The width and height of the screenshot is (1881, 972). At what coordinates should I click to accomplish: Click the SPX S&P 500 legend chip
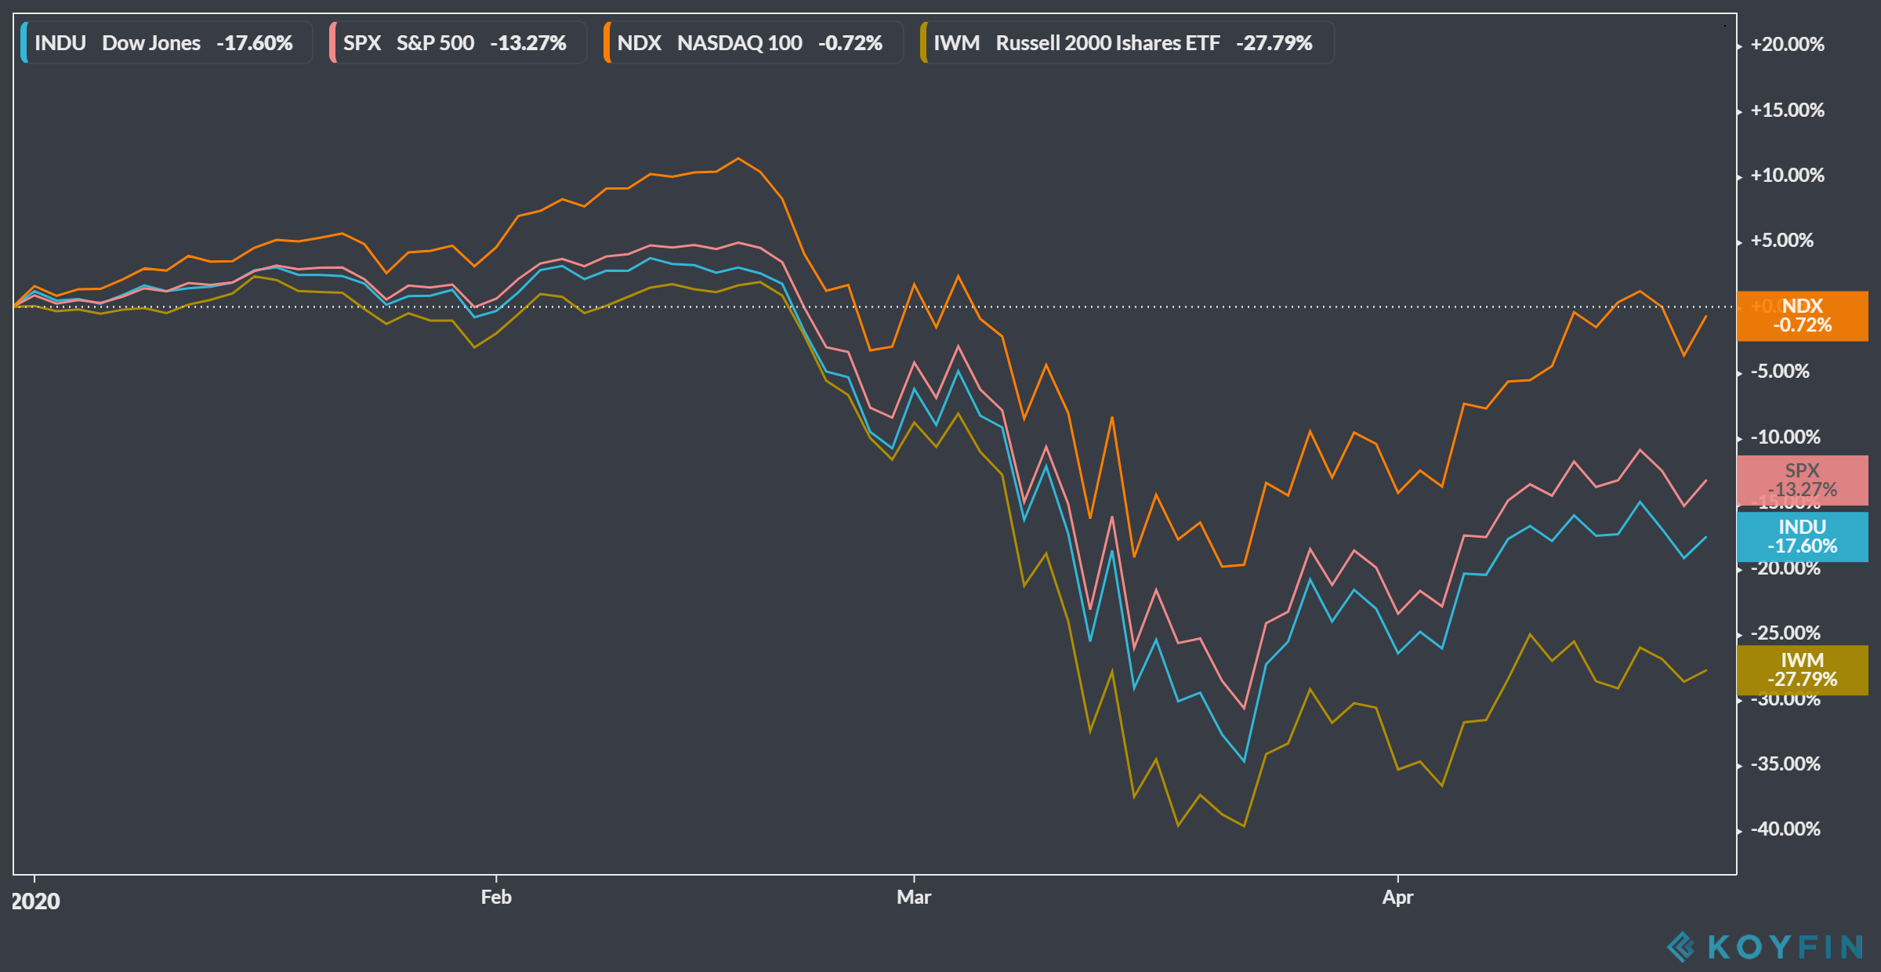click(x=458, y=42)
